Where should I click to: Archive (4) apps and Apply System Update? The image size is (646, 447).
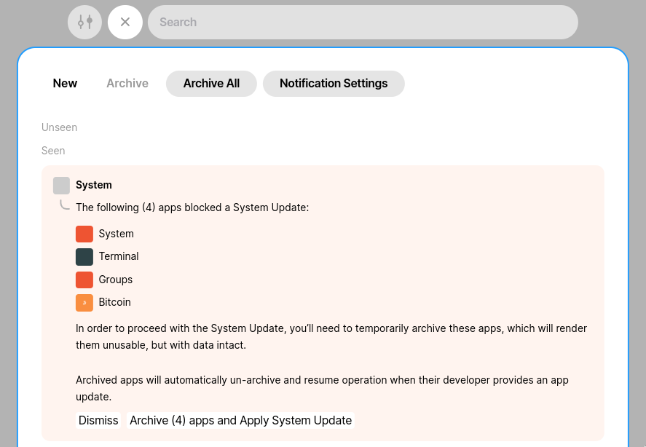tap(240, 420)
